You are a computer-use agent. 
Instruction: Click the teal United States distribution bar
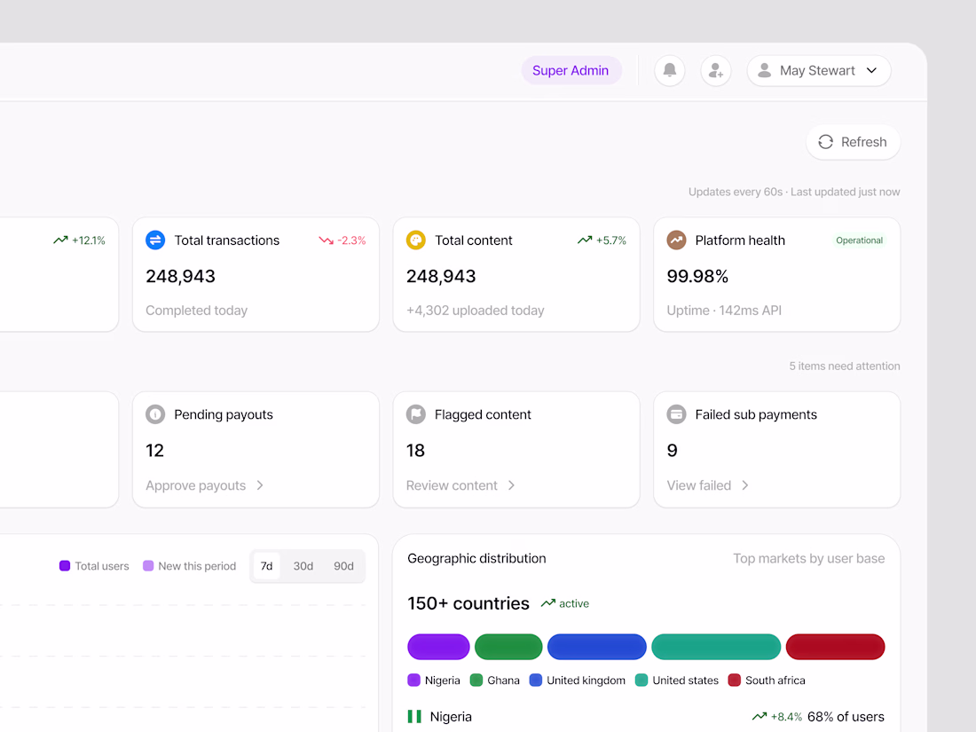coord(716,647)
